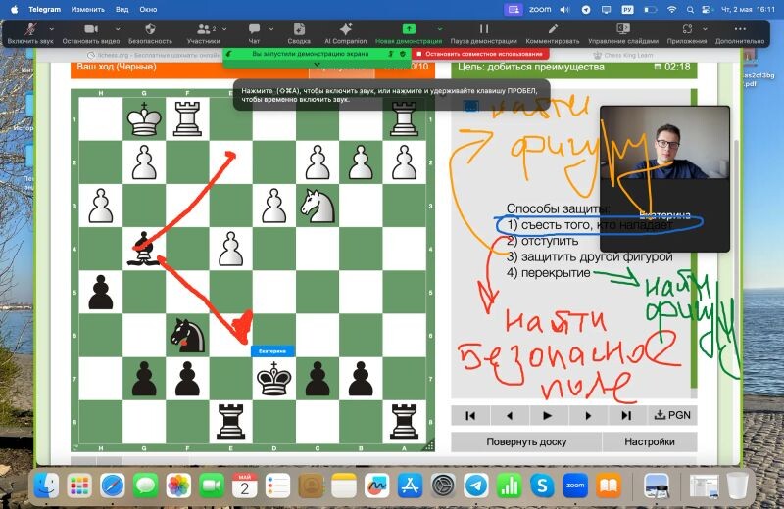Open the Чат chat icon
The height and width of the screenshot is (509, 784).
[254, 29]
